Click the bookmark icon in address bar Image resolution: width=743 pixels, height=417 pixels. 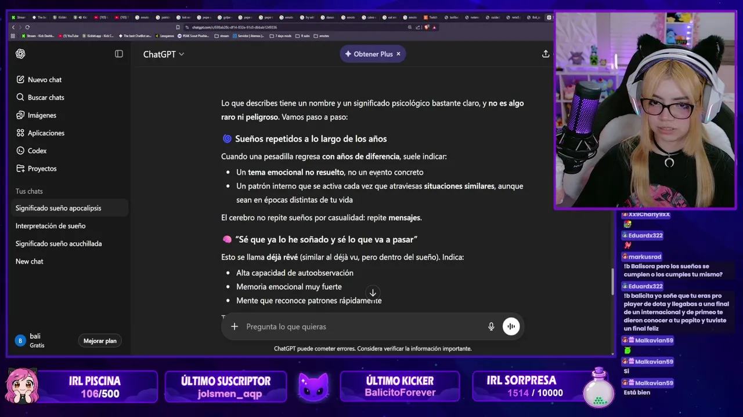[178, 27]
